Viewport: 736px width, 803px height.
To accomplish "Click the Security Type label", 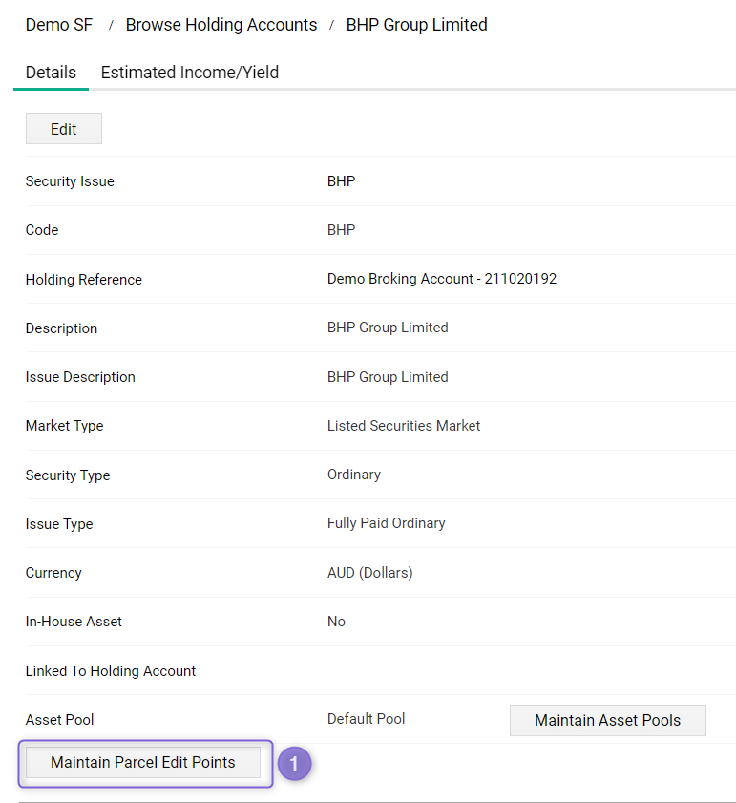I will 68,475.
